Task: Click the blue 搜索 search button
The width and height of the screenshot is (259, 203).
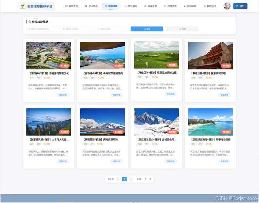Action: pyautogui.click(x=147, y=29)
